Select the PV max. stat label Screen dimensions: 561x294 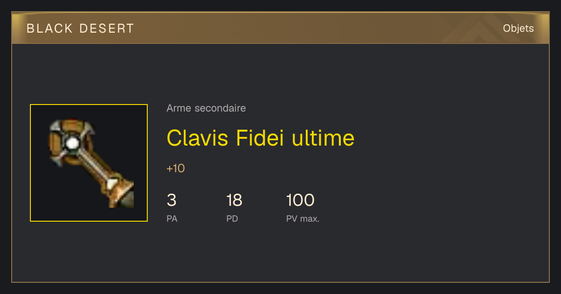tap(303, 219)
